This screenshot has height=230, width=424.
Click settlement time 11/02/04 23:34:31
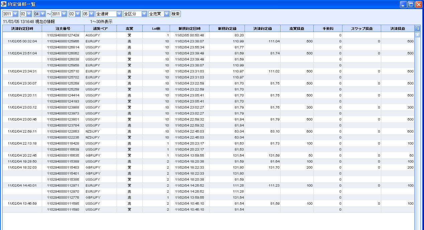(22, 71)
